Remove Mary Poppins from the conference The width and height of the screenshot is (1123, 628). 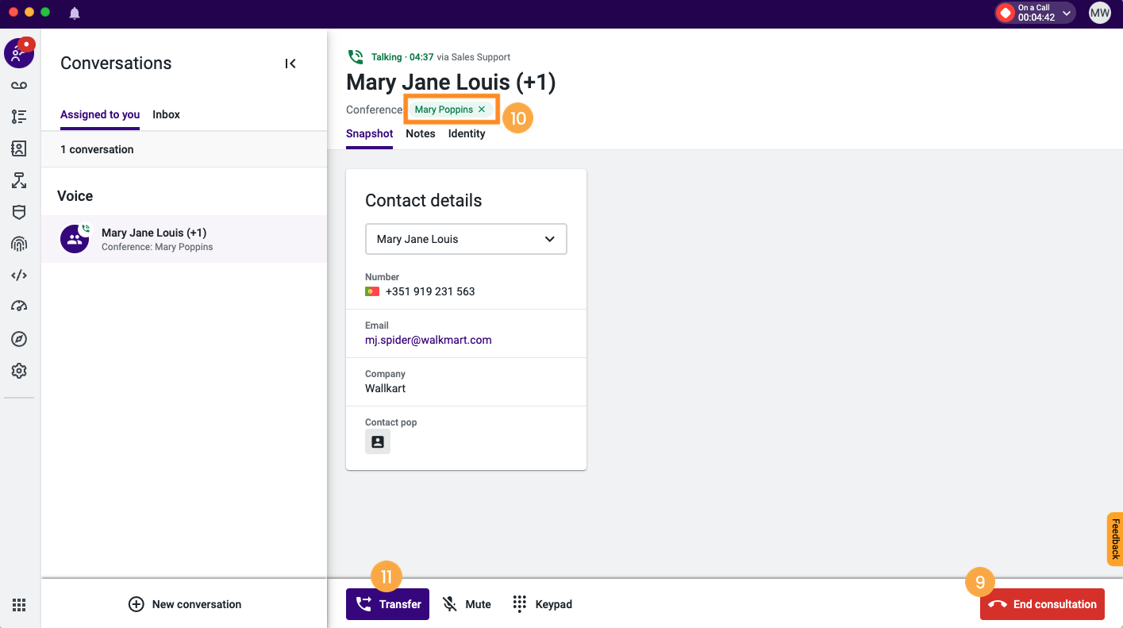coord(482,110)
